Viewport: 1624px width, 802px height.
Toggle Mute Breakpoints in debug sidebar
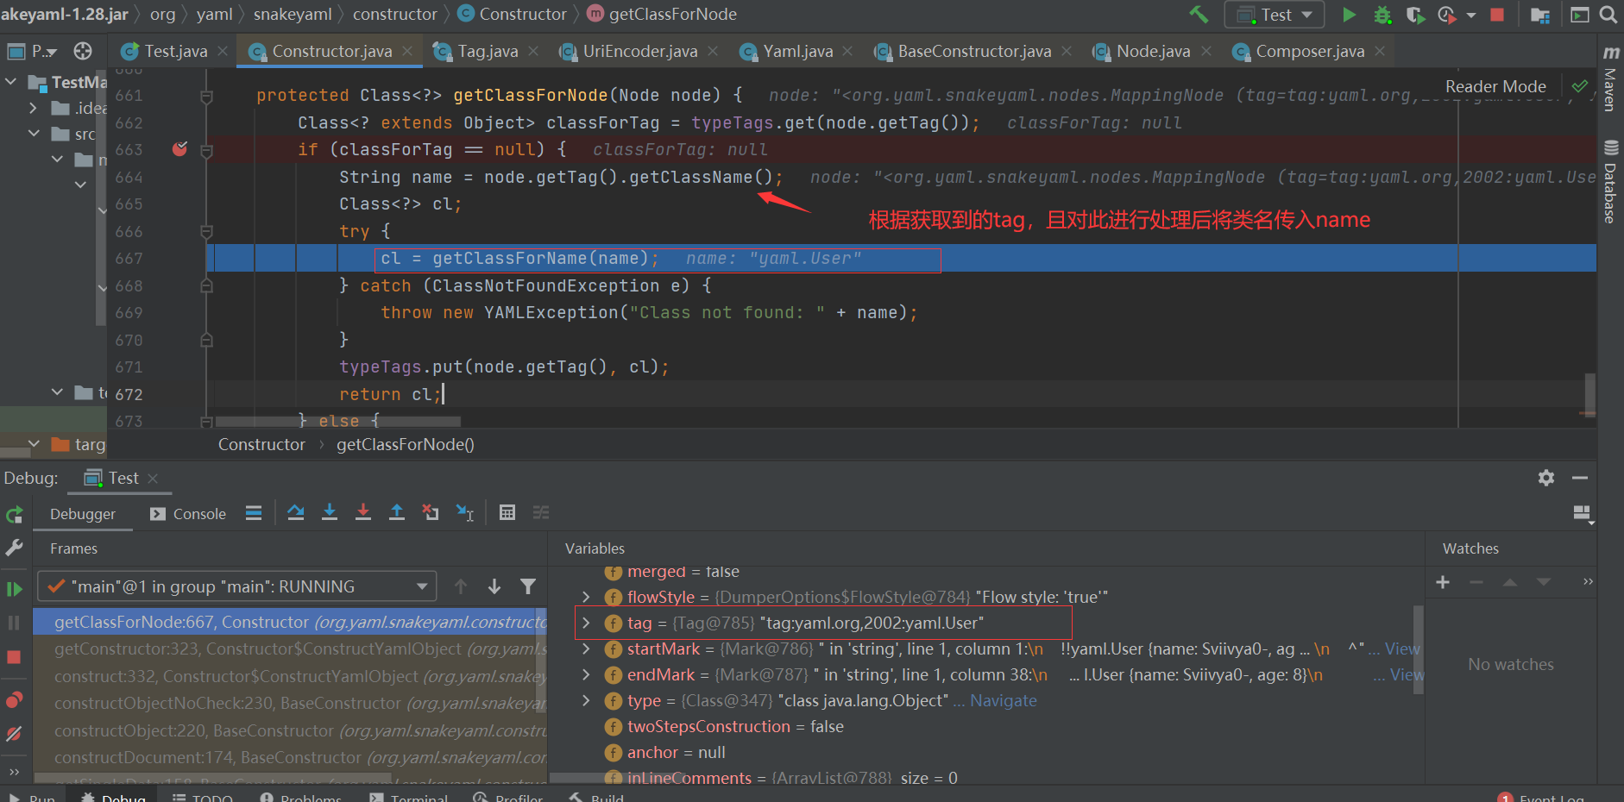click(x=14, y=734)
